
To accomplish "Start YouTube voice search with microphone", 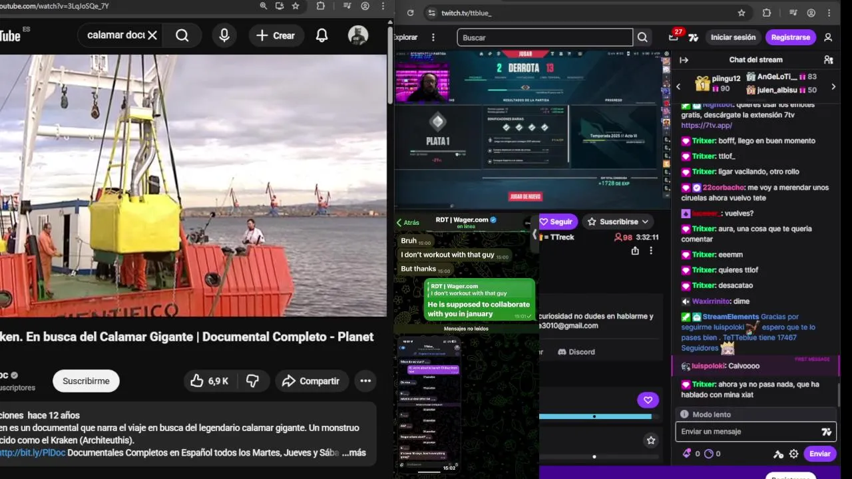I will 224,35.
